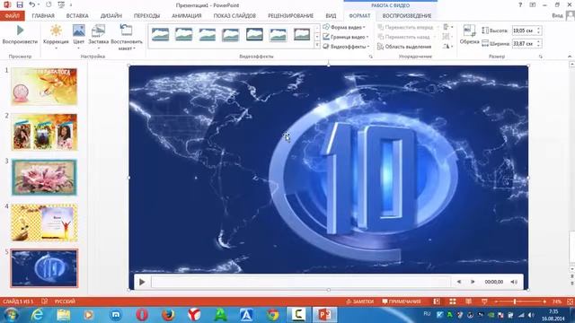Image resolution: width=575 pixels, height=323 pixels.
Task: Save the presentation with the floppy icon
Action: click(20, 4)
